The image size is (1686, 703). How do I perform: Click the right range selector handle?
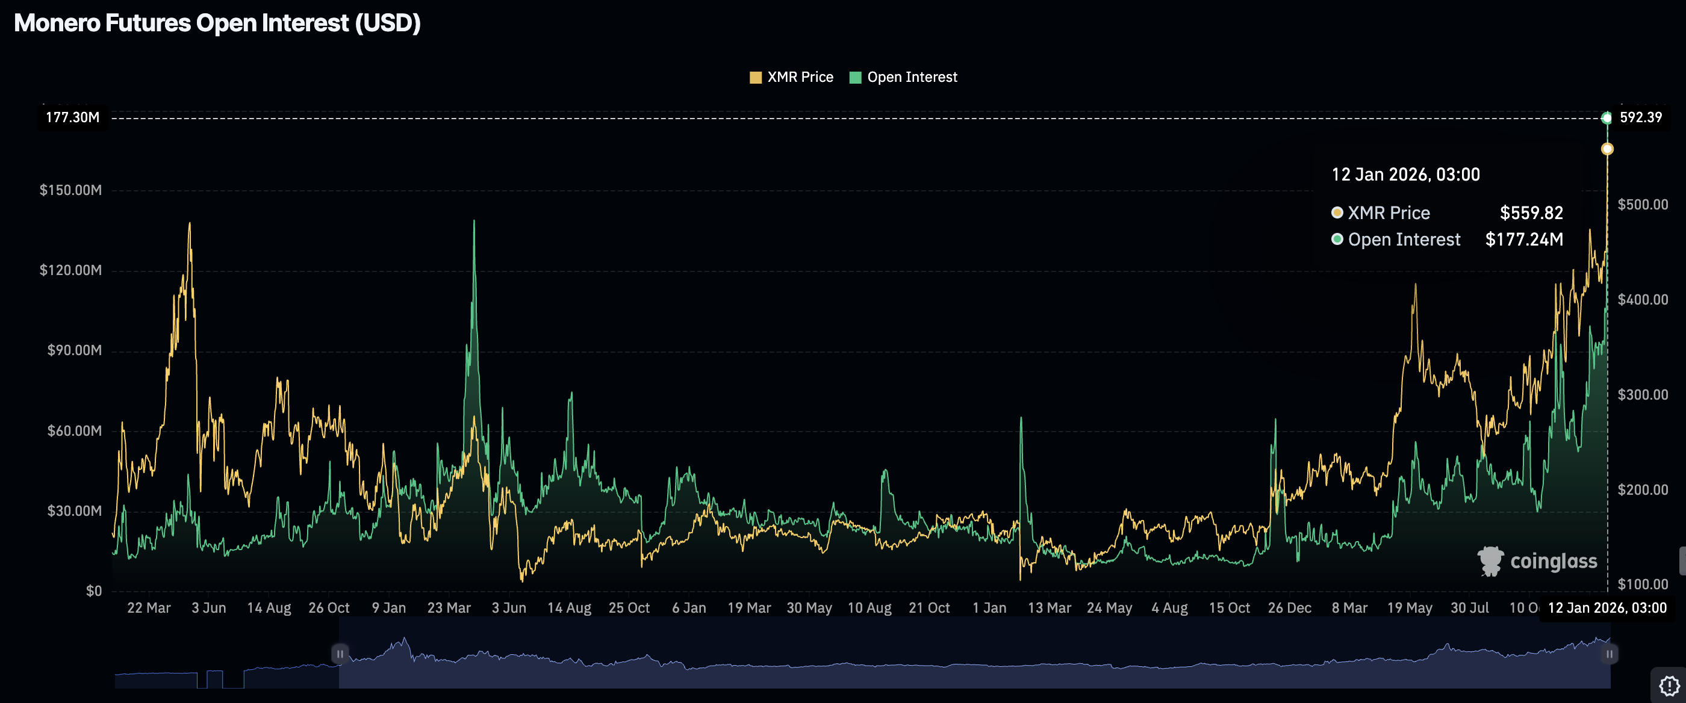click(1609, 653)
